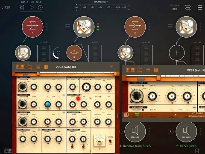Click Oscillator 3 frequency dial in VCS3 @3
Viewport: 205px width, 154px height.
pos(23,121)
